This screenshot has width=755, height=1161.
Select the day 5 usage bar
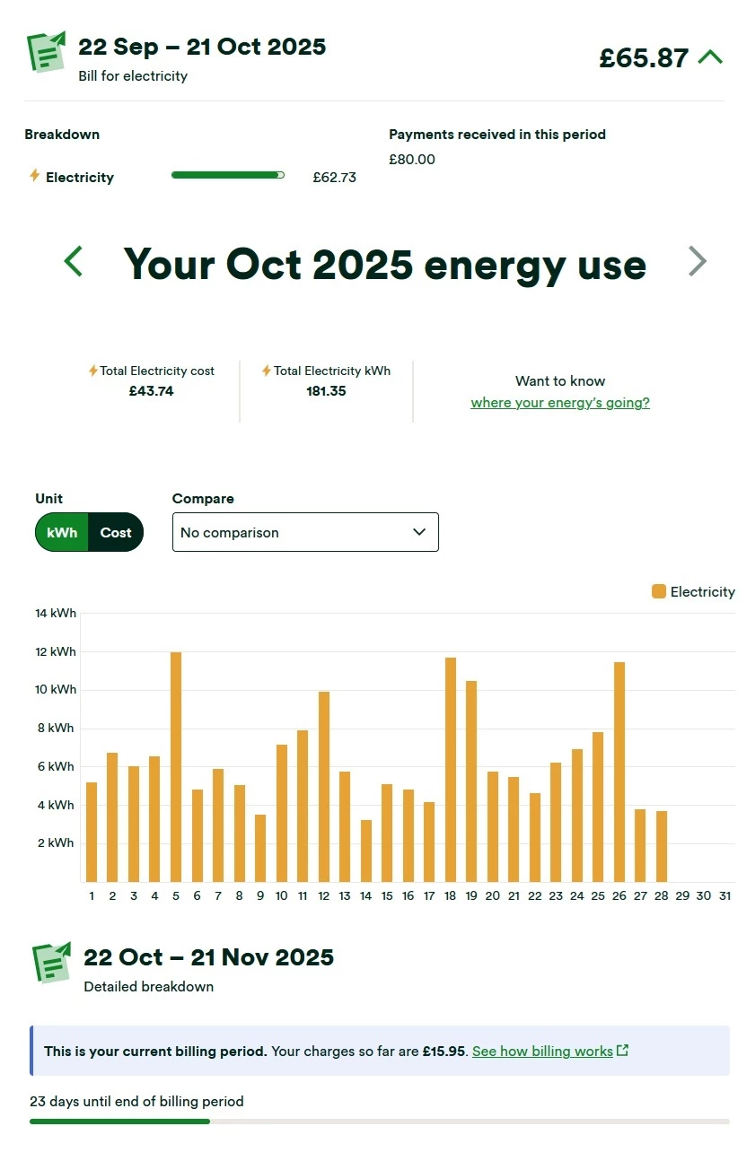click(x=176, y=766)
